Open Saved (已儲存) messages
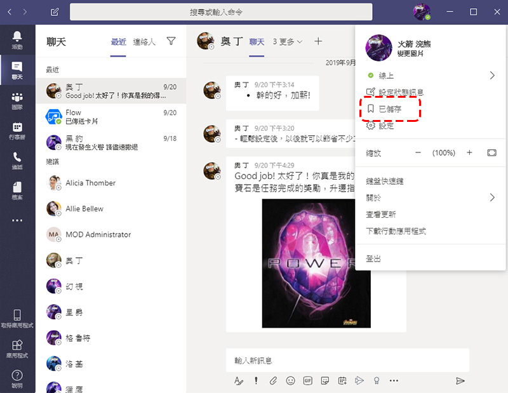The image size is (508, 393). 385,109
